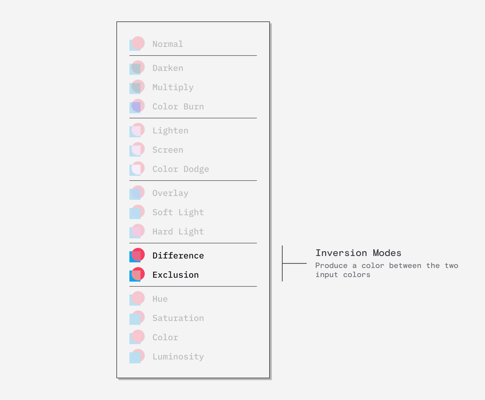Viewport: 485px width, 400px height.
Task: Choose Soft Light from the list
Action: (178, 212)
